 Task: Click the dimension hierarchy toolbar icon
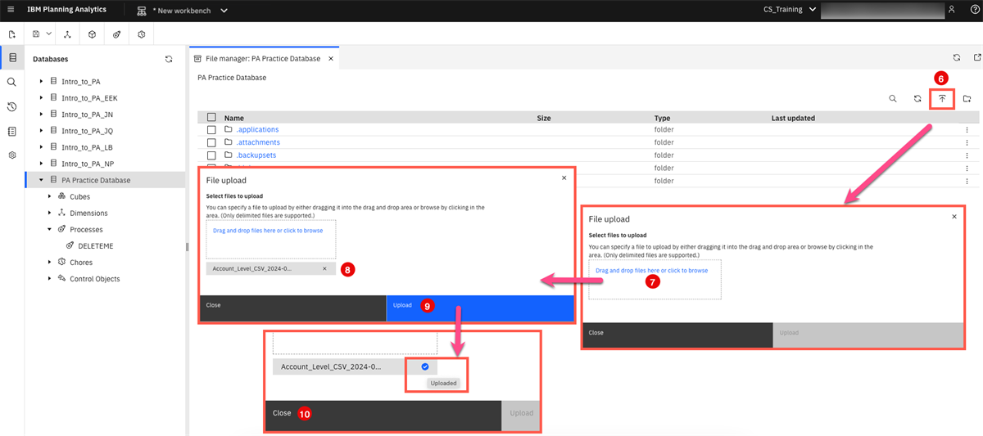[x=68, y=34]
